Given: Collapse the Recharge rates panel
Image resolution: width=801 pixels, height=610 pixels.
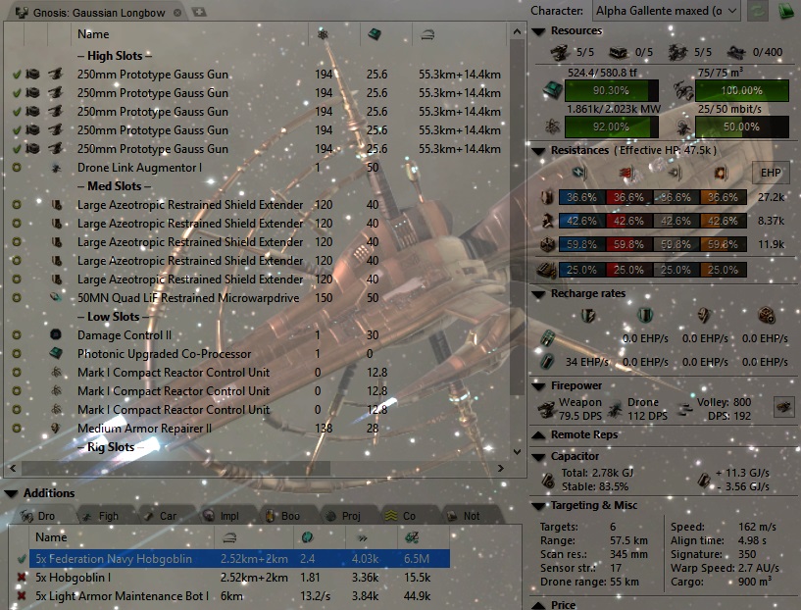Looking at the screenshot, I should 538,294.
